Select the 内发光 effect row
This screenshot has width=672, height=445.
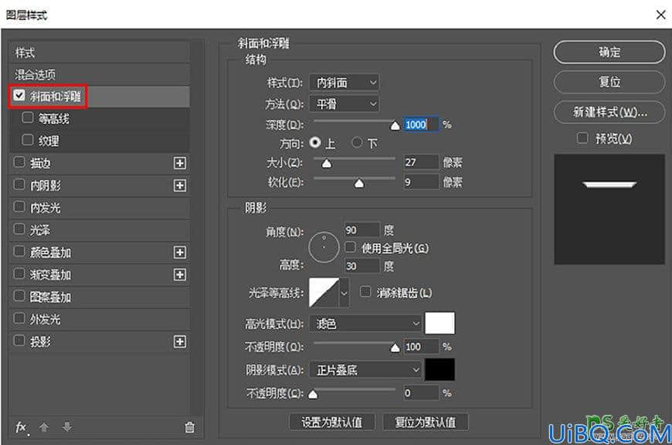tap(99, 208)
